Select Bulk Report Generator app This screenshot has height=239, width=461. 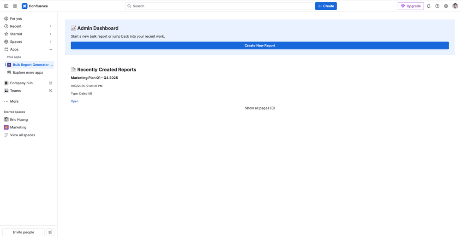pyautogui.click(x=32, y=65)
